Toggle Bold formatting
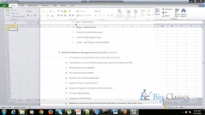The image size is (205, 115). tap(29, 16)
